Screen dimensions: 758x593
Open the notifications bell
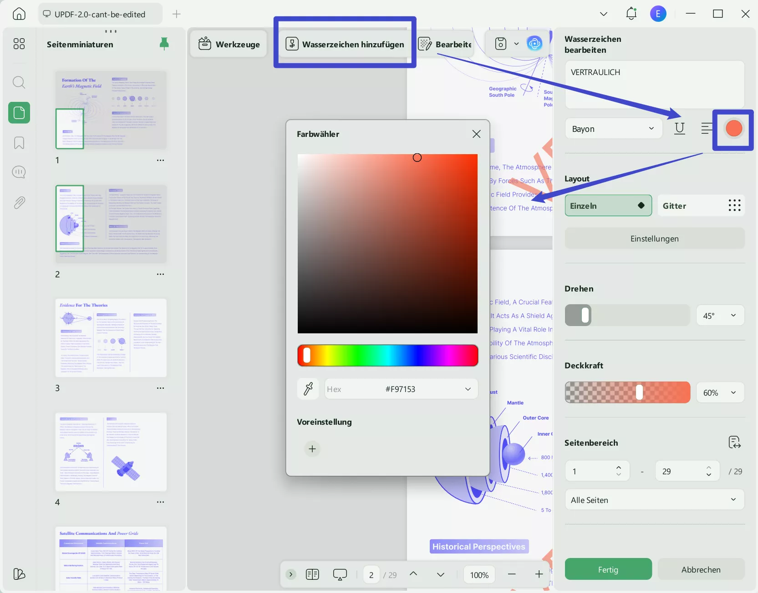point(631,14)
